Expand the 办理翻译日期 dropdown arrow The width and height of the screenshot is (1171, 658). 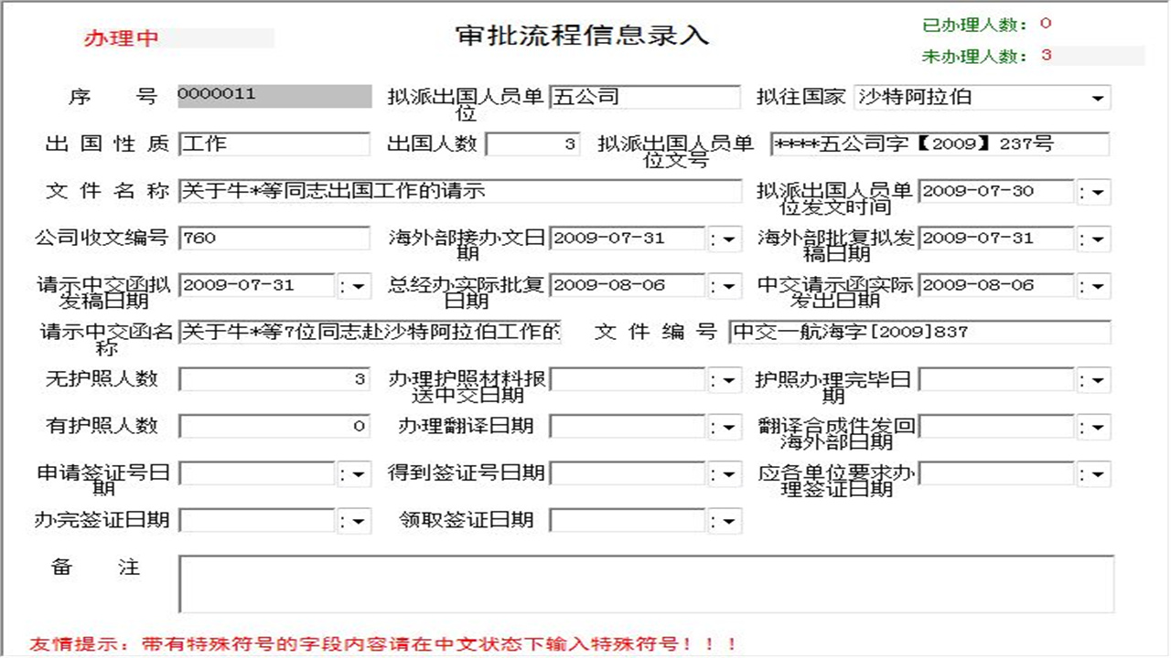(727, 426)
